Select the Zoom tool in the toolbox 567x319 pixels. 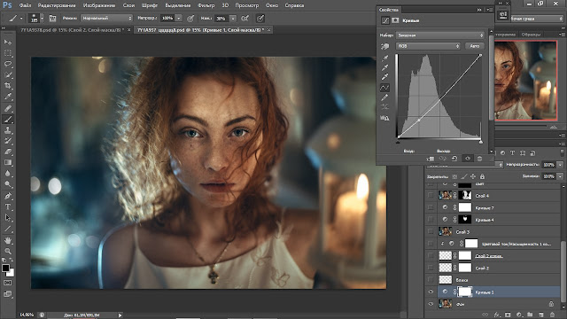point(8,251)
